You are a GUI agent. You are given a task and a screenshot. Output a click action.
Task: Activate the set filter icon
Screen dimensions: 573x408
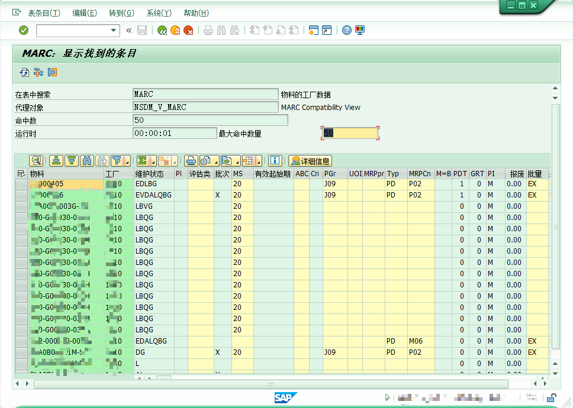(117, 161)
